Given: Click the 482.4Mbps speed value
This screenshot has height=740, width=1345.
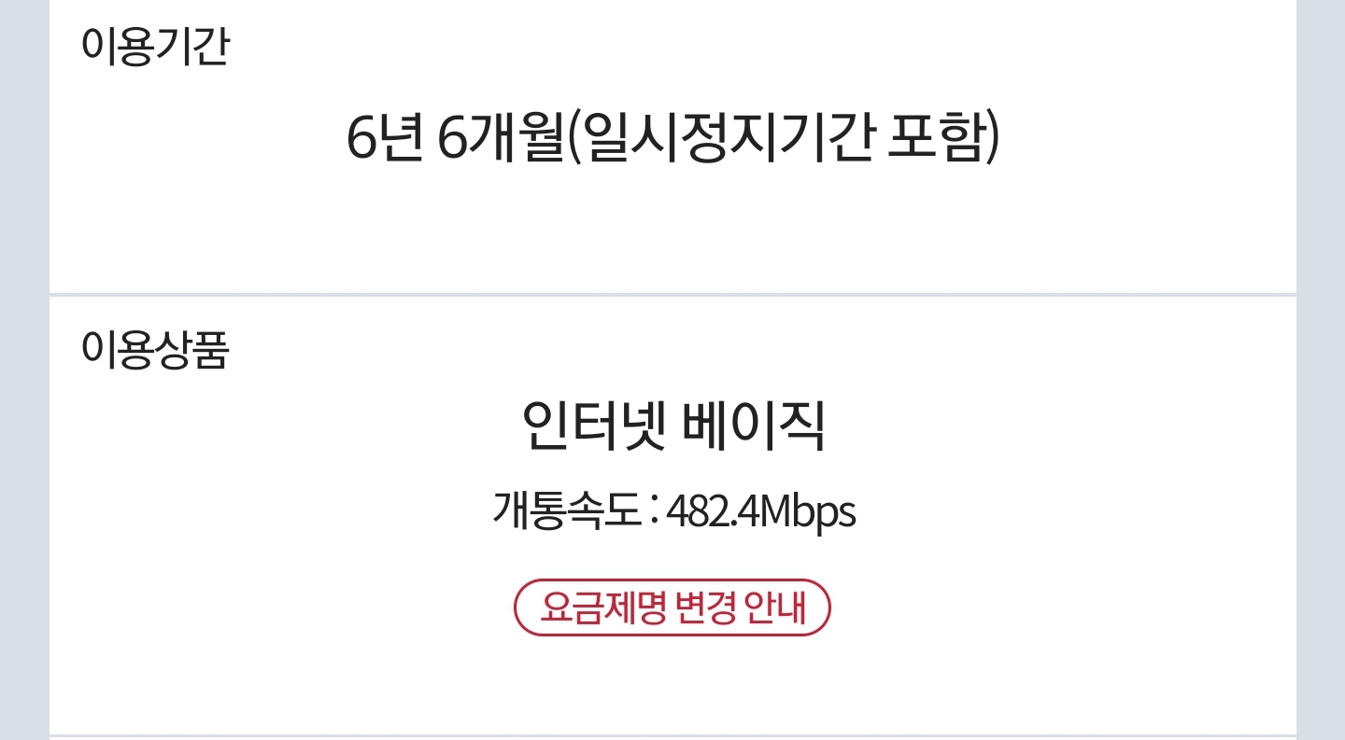Looking at the screenshot, I should point(761,511).
